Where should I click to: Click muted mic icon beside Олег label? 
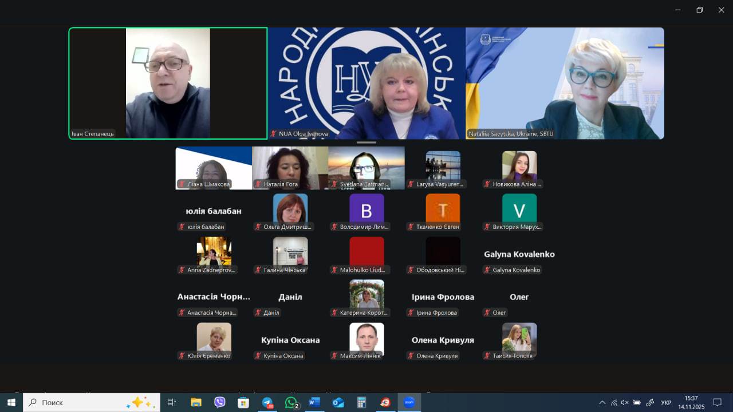coord(487,312)
